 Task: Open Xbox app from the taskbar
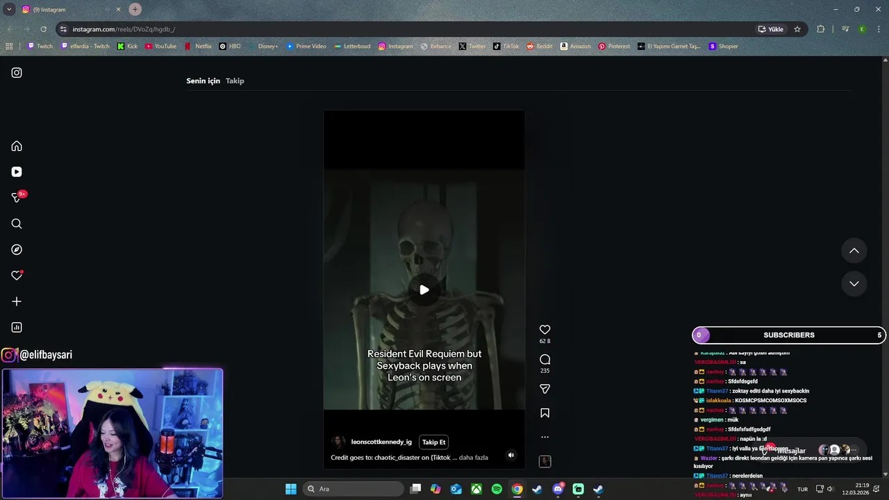tap(476, 489)
